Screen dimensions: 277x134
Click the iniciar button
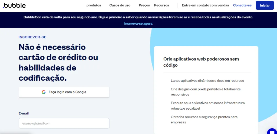click(265, 5)
